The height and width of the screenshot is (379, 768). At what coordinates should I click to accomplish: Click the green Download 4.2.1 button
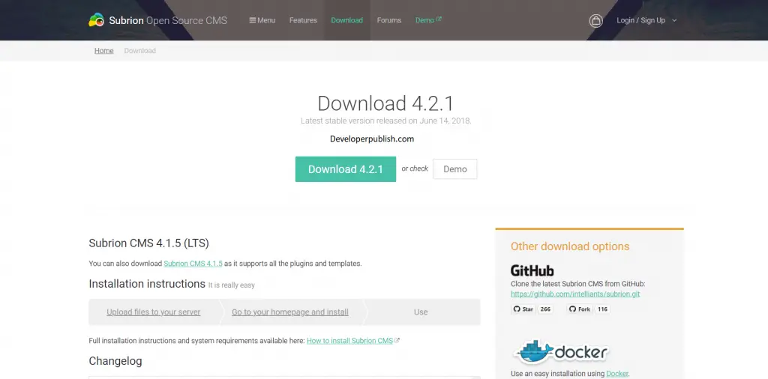pos(345,169)
